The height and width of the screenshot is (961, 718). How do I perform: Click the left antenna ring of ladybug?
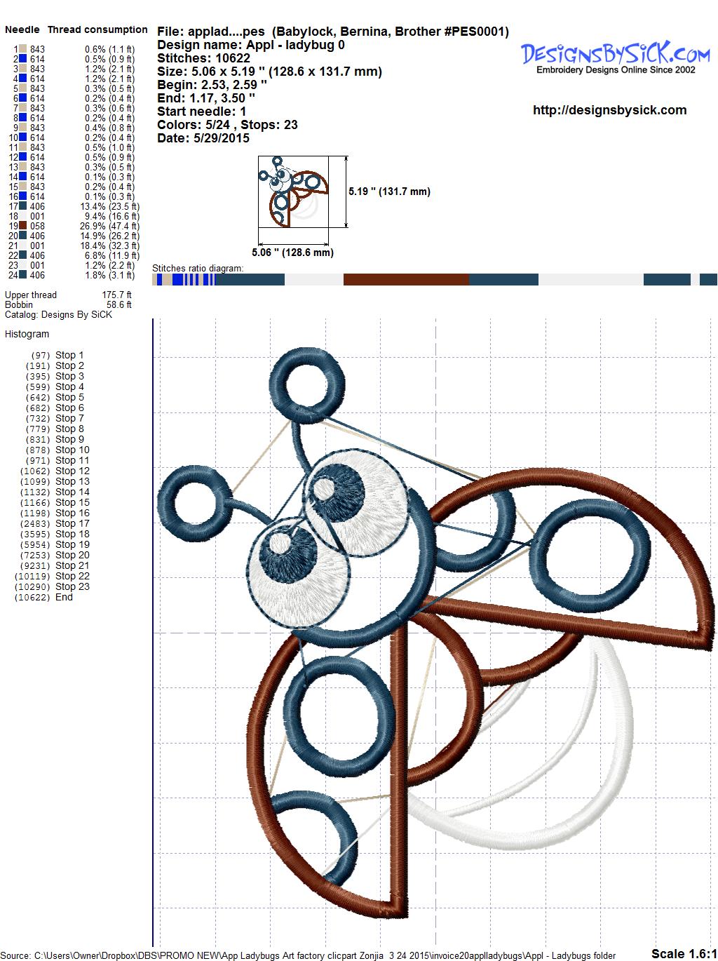click(192, 504)
